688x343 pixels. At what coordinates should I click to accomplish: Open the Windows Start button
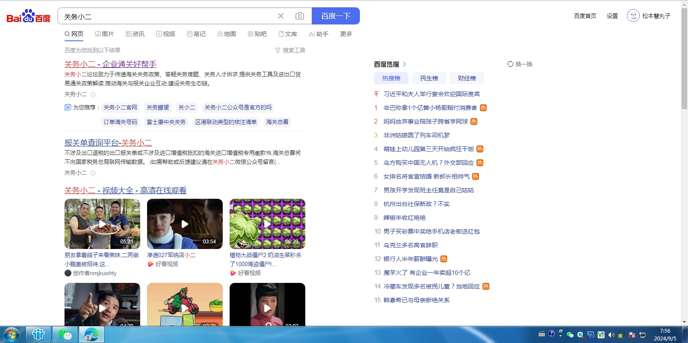pos(11,334)
